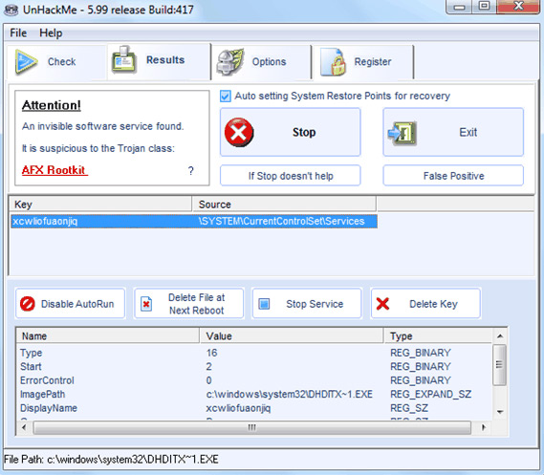Click the Source column header
Image resolution: width=544 pixels, height=475 pixels.
pos(284,205)
